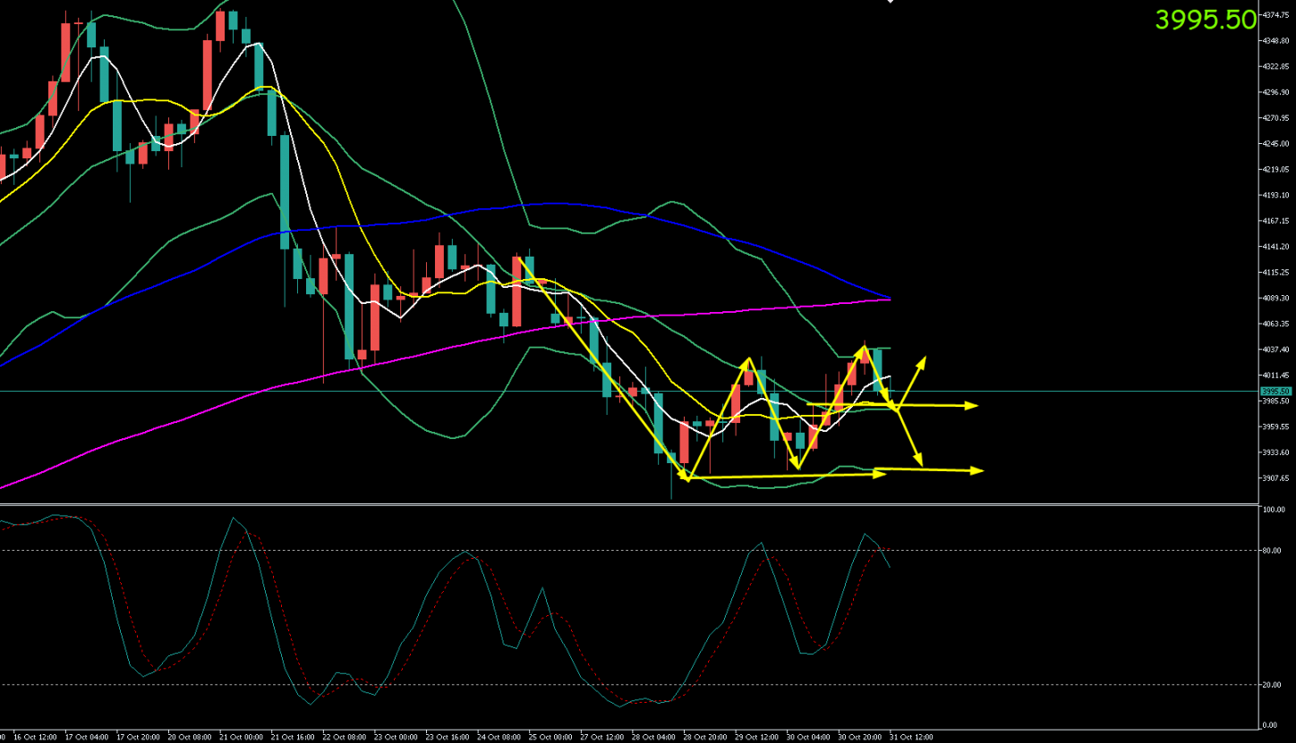Click the divider between chart and oscillator

pos(627,505)
